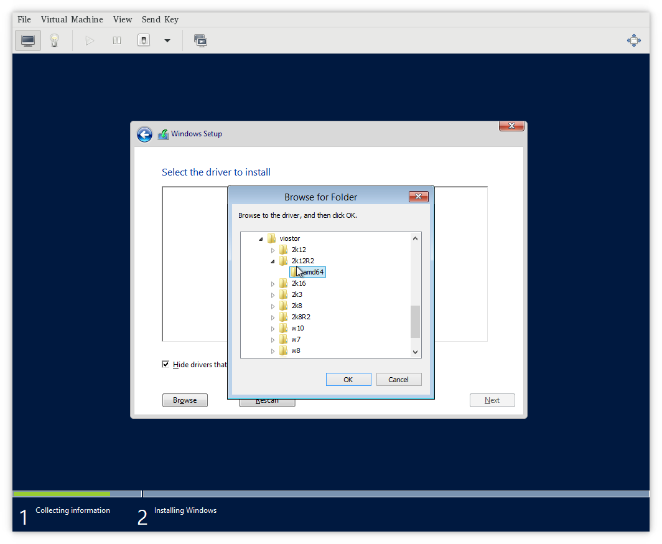Show virtual hardware details lightbulb icon
This screenshot has width=662, height=544.
click(x=54, y=40)
